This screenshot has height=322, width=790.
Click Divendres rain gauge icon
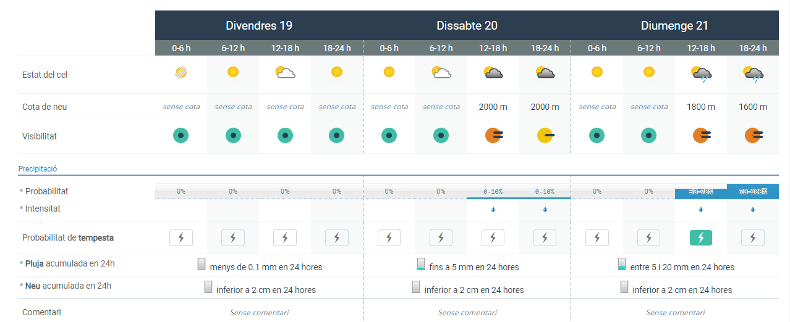click(x=202, y=265)
